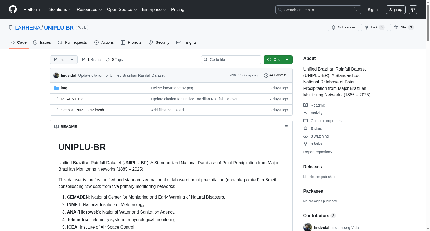The height and width of the screenshot is (231, 430).
Task: Click the Notifications button
Action: tap(343, 27)
